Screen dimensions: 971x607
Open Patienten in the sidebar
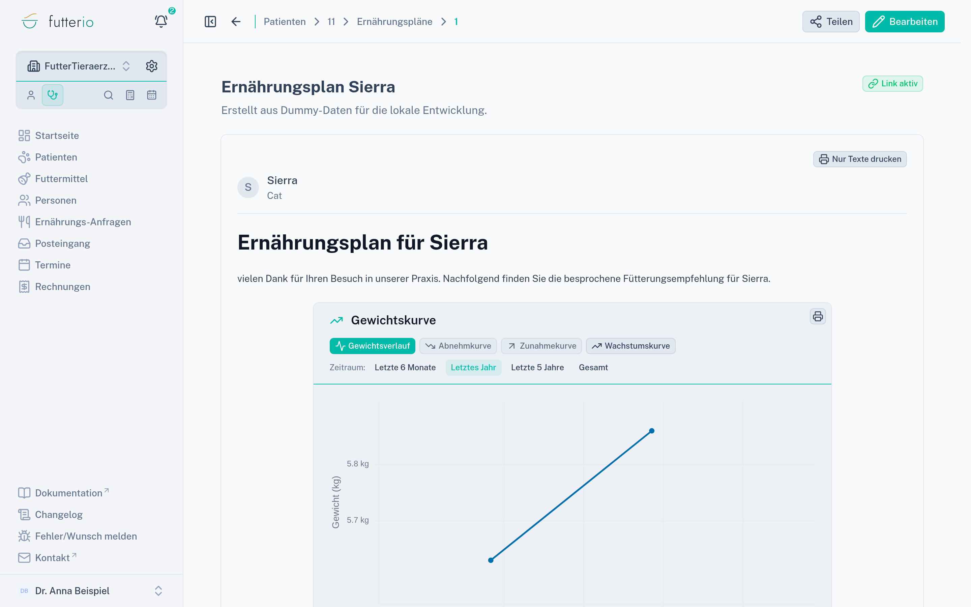click(x=91, y=157)
